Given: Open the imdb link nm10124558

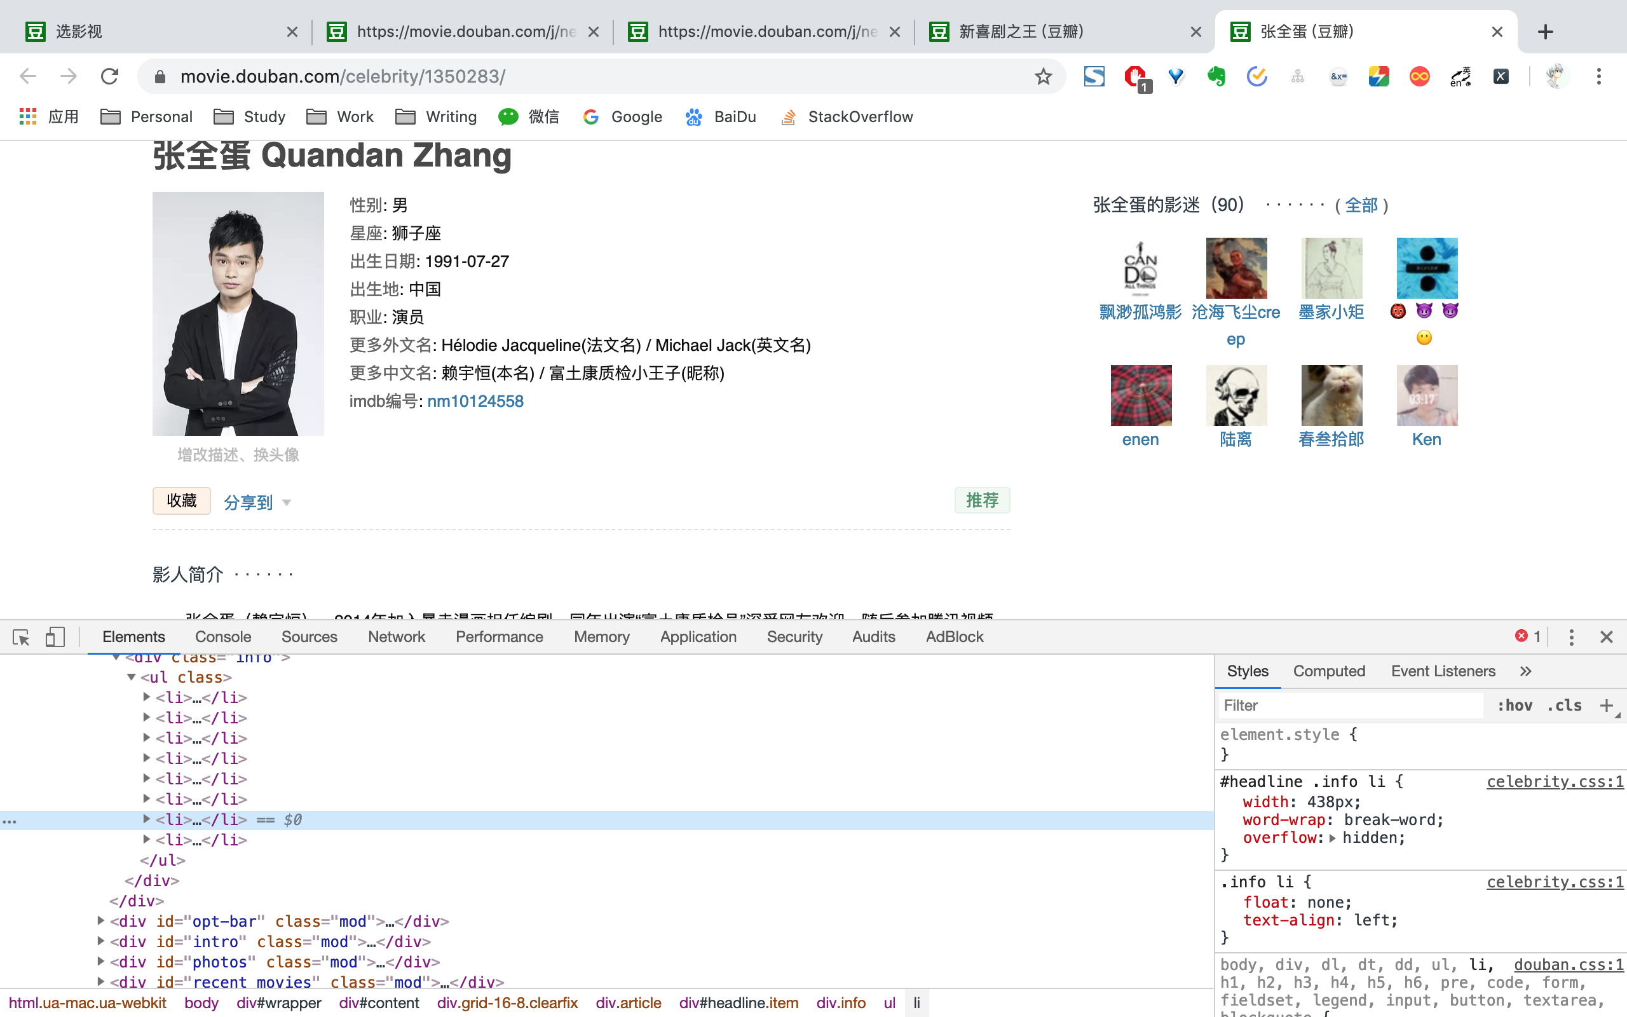Looking at the screenshot, I should [x=475, y=401].
